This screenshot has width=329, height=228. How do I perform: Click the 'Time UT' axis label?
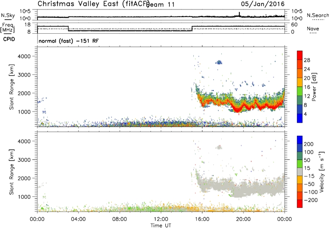pos(161,225)
